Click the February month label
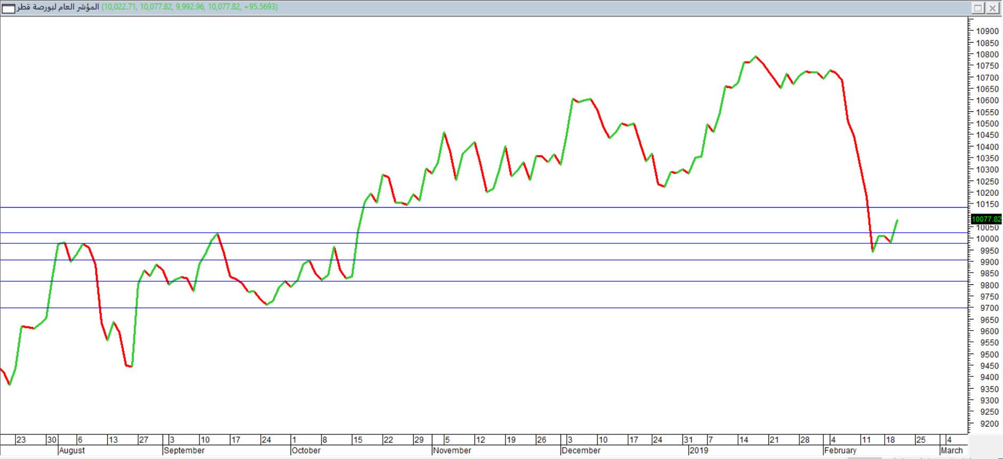Image resolution: width=1003 pixels, height=459 pixels. [840, 450]
